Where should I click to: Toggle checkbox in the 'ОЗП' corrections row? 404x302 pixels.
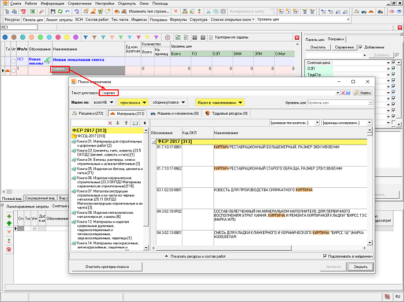(x=394, y=69)
